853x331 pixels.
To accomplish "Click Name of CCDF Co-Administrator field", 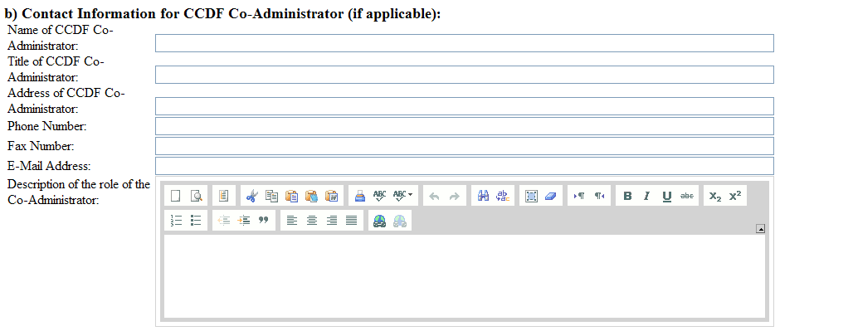I will click(465, 43).
